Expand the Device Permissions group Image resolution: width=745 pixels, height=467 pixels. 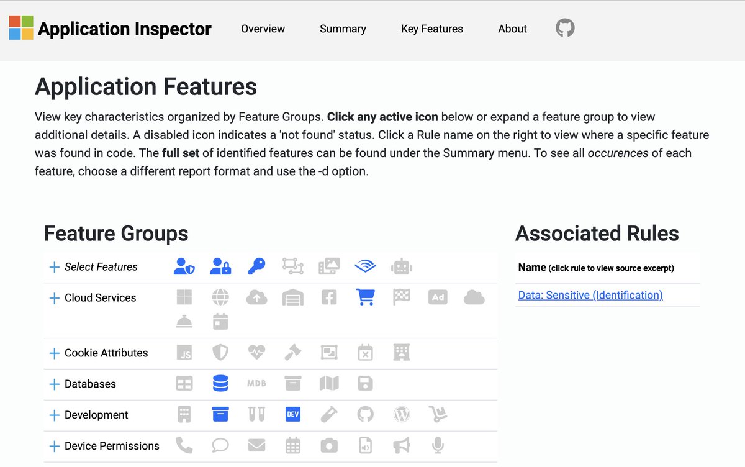pos(55,447)
